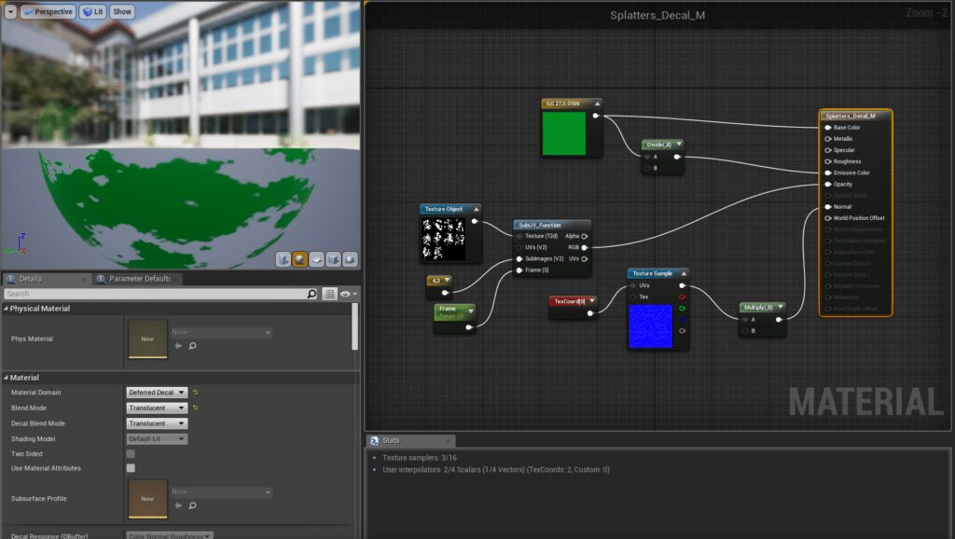Viewport: 955px width, 539px height.
Task: Open the Subsurface Profile asset dropdown
Action: [x=221, y=491]
